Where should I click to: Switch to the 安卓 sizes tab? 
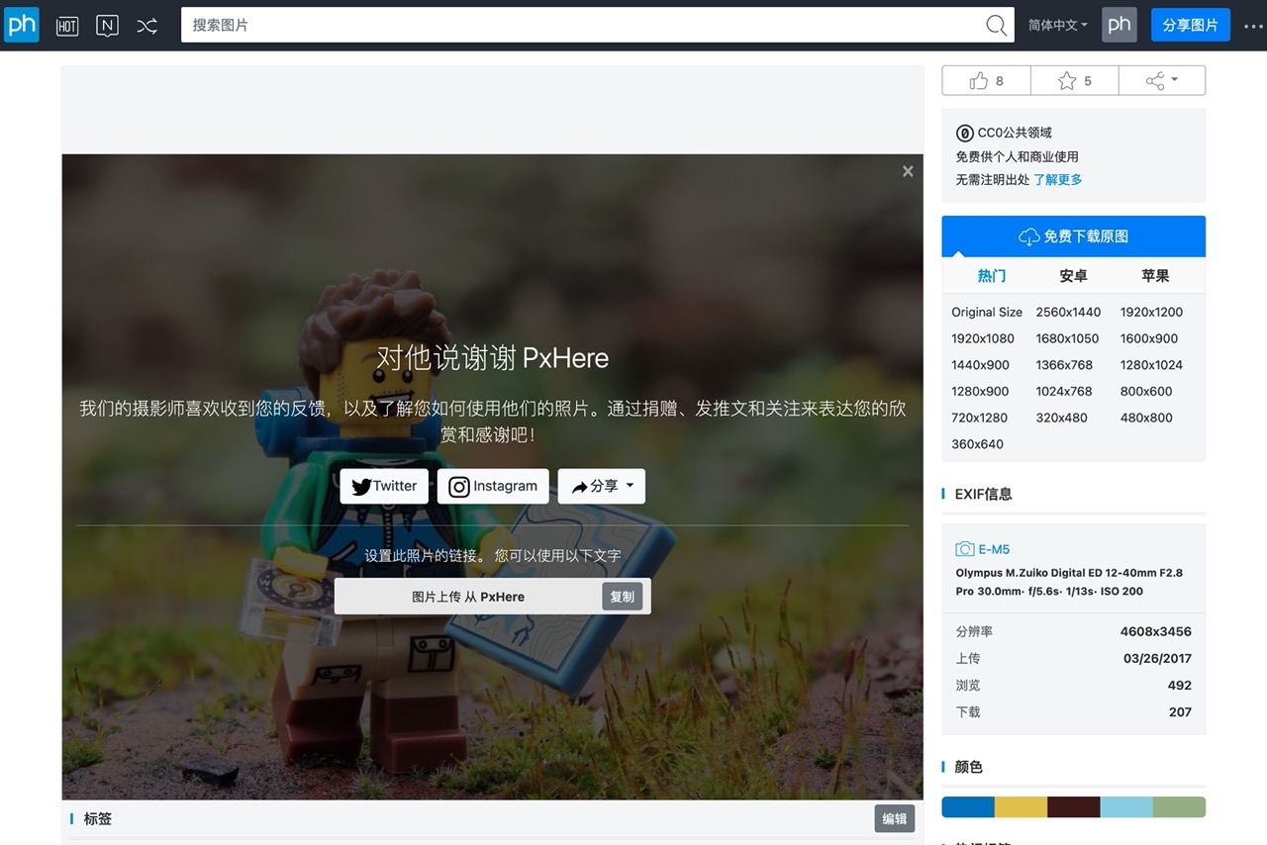coord(1073,276)
